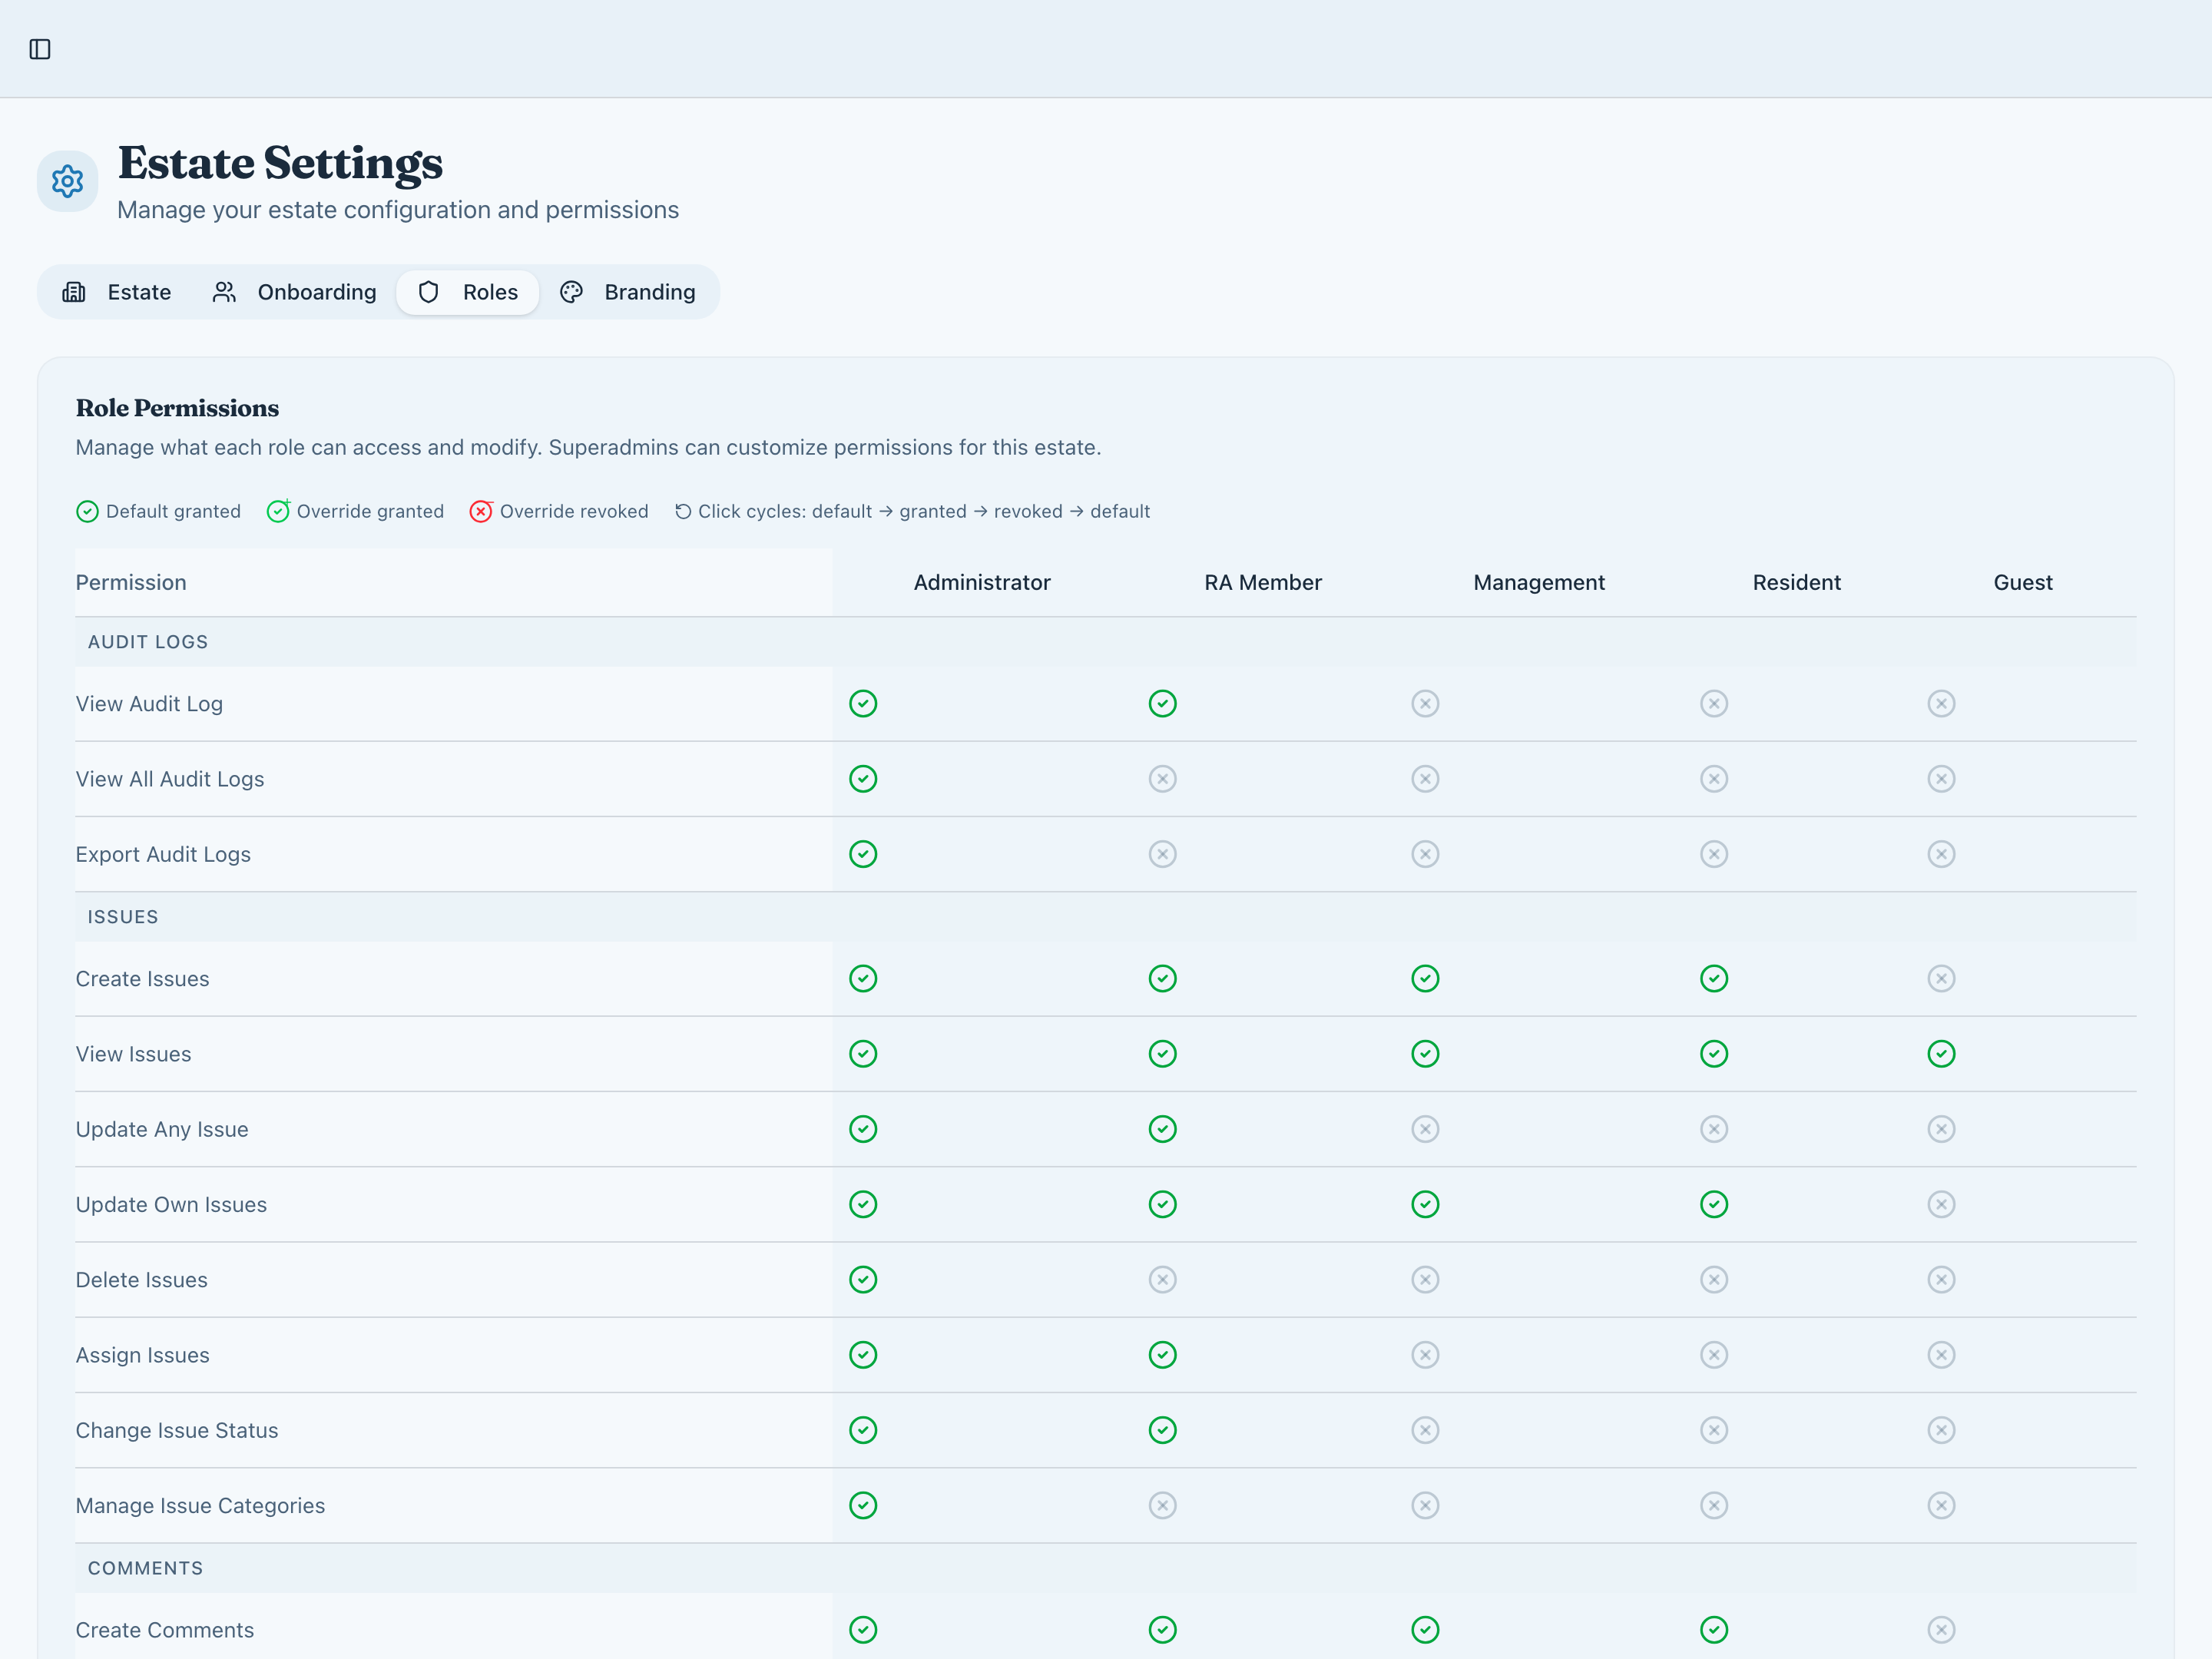Toggle Create Issues permission for Guest

pos(1941,979)
